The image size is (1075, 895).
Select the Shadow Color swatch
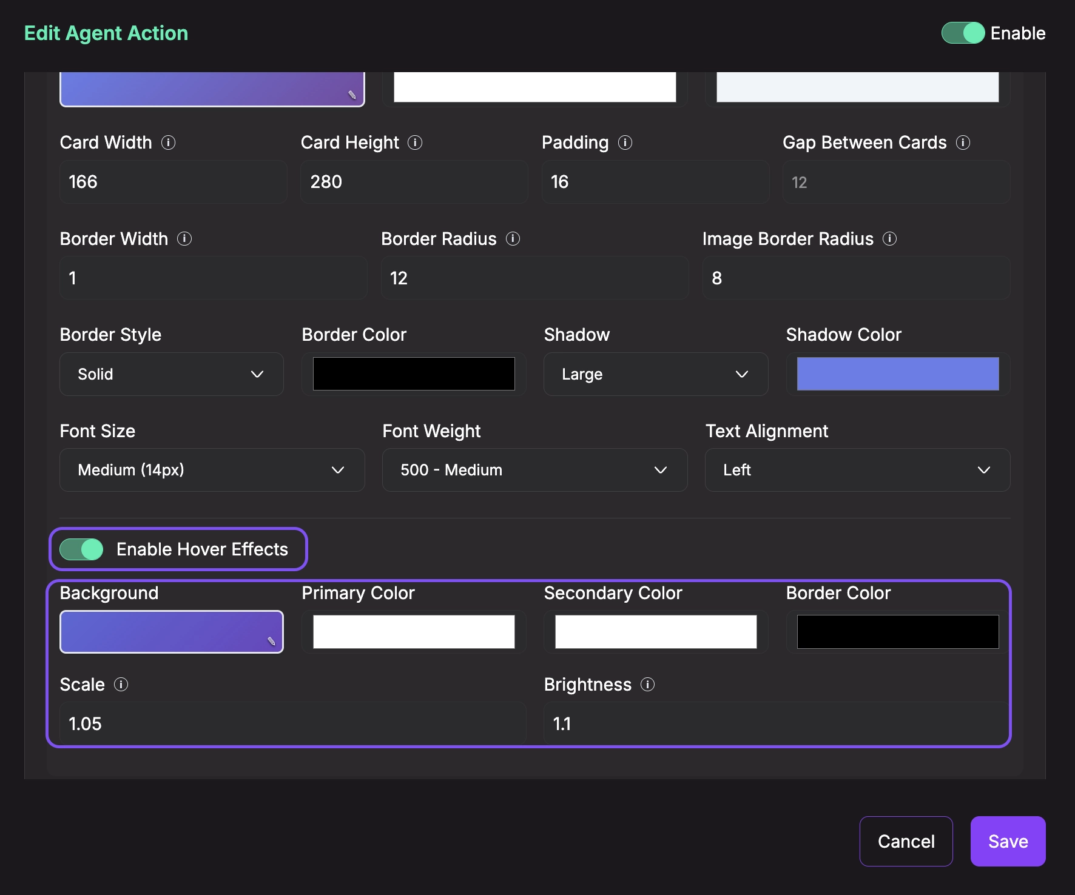click(x=898, y=374)
